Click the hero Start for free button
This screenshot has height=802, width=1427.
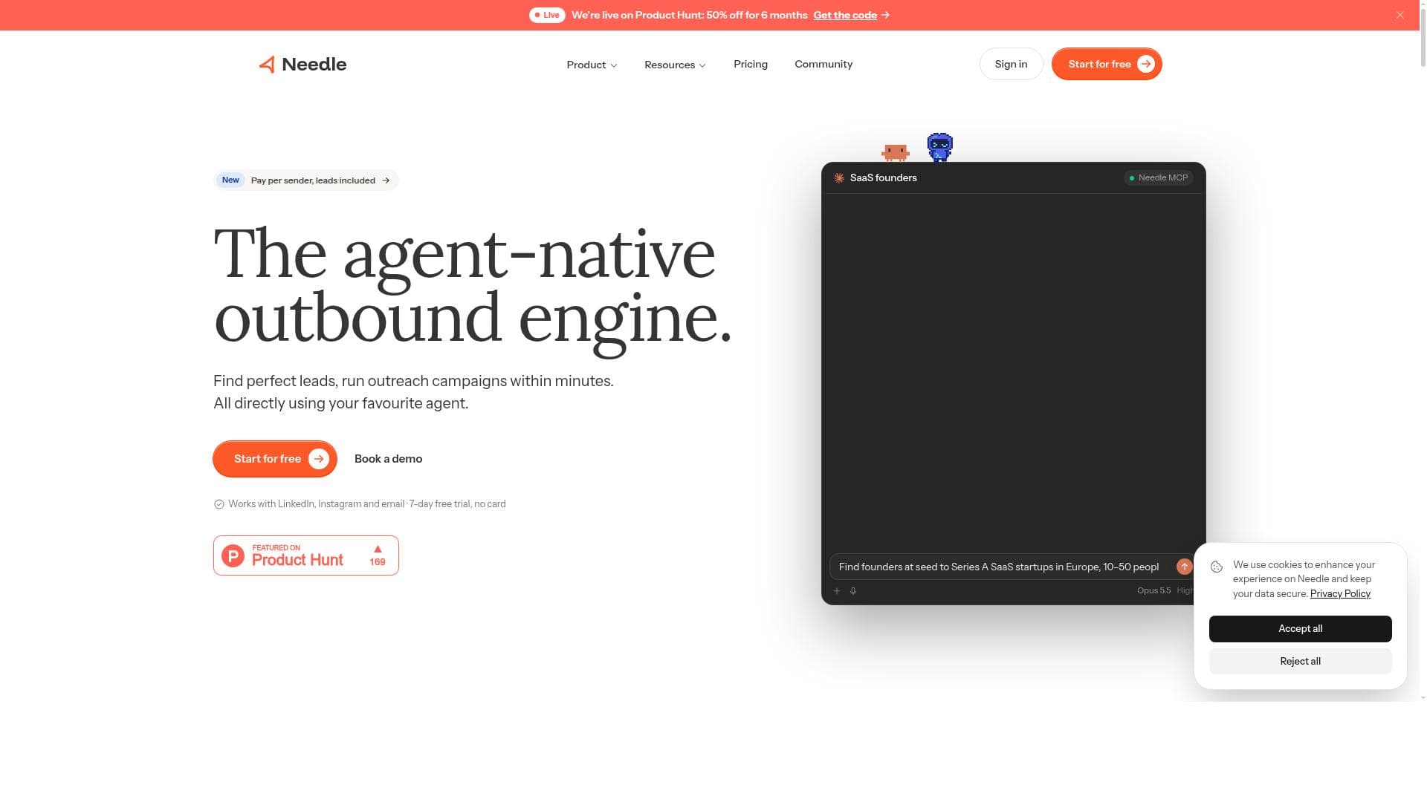click(x=275, y=459)
